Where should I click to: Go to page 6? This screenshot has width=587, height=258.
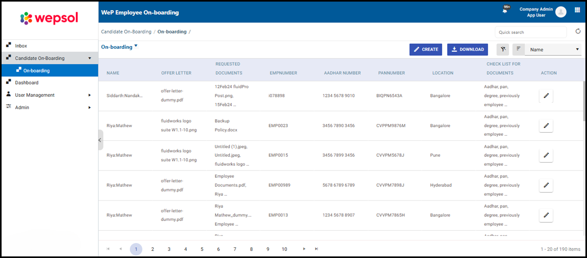219,249
